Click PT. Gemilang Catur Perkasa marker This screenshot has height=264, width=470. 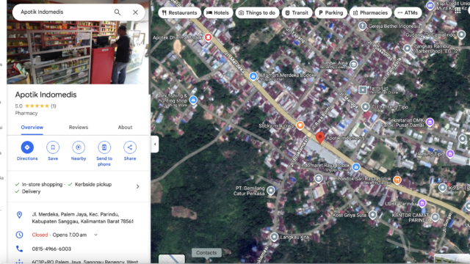pyautogui.click(x=271, y=191)
